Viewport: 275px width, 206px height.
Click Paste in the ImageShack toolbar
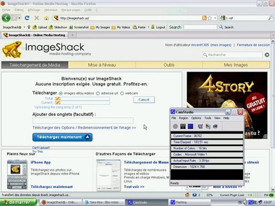coord(139,27)
